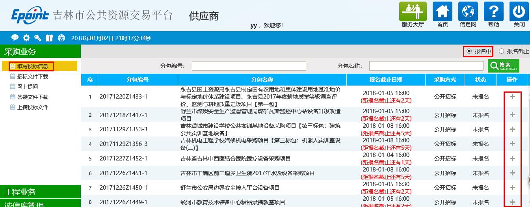Select the 报名截止 radio button
This screenshot has height=207, width=530.
[501, 51]
